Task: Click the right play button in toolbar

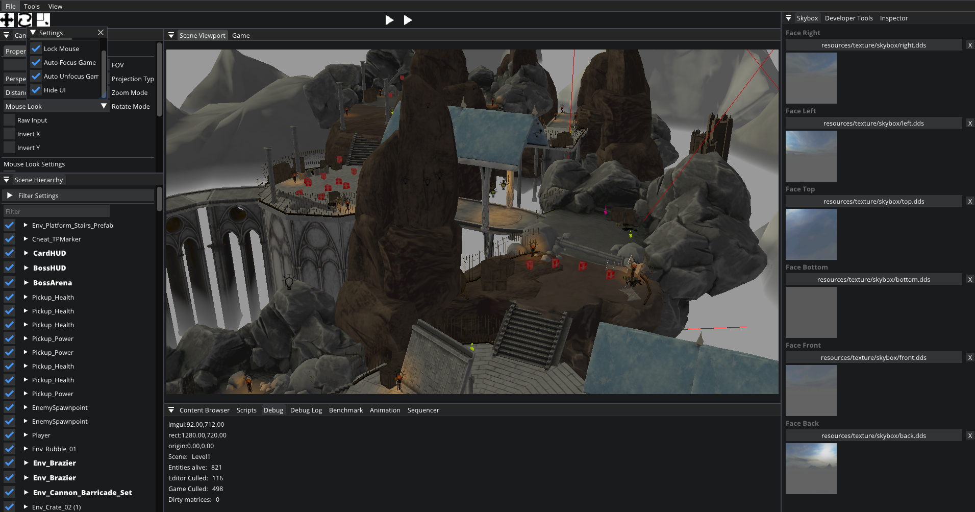Action: [408, 20]
